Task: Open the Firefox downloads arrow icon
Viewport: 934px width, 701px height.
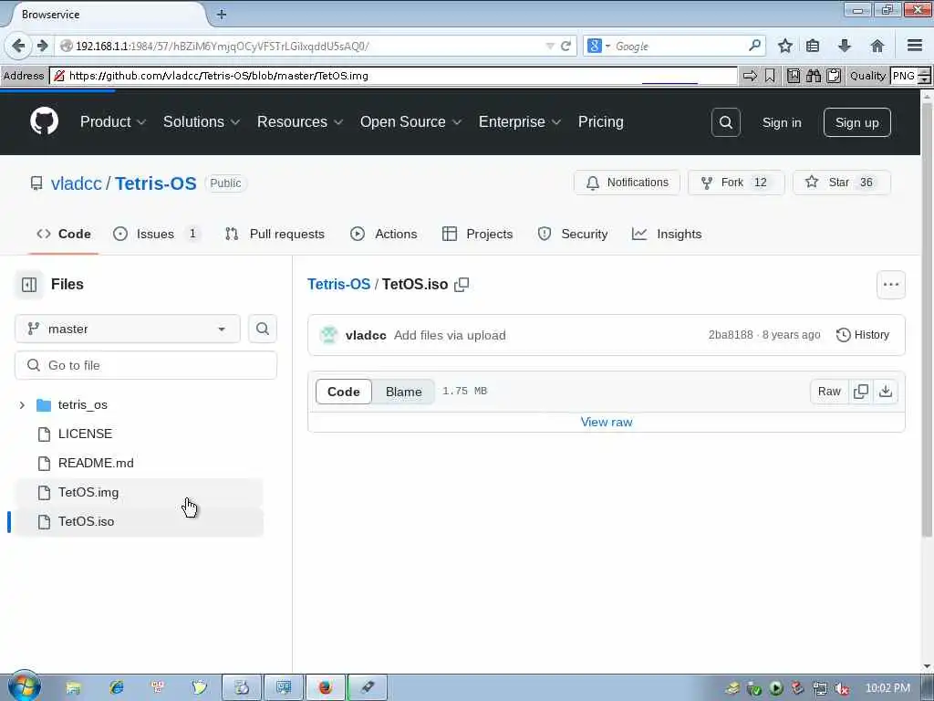Action: (x=844, y=46)
